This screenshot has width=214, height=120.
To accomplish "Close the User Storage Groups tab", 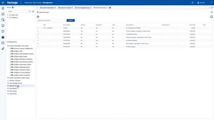I will [91, 8].
